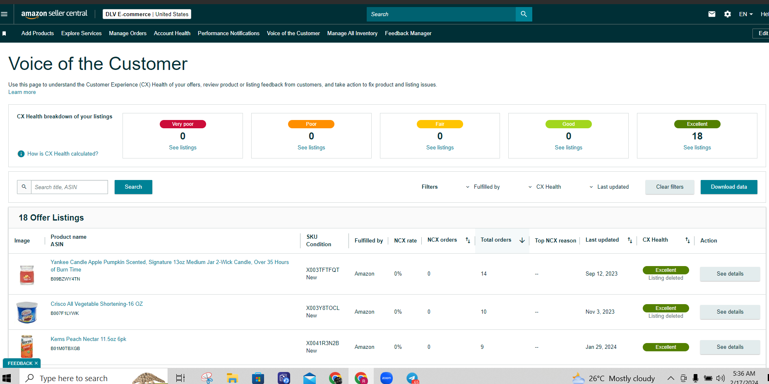Open Zoom from the taskbar
769x384 pixels.
pos(387,378)
